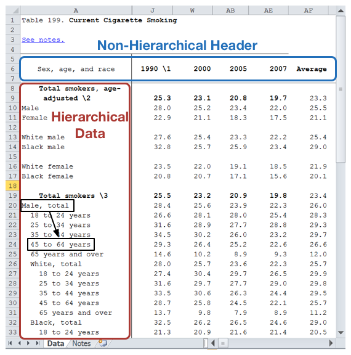The image size is (351, 355).
Task: Switch to the Notes sheet tab
Action: (x=81, y=343)
